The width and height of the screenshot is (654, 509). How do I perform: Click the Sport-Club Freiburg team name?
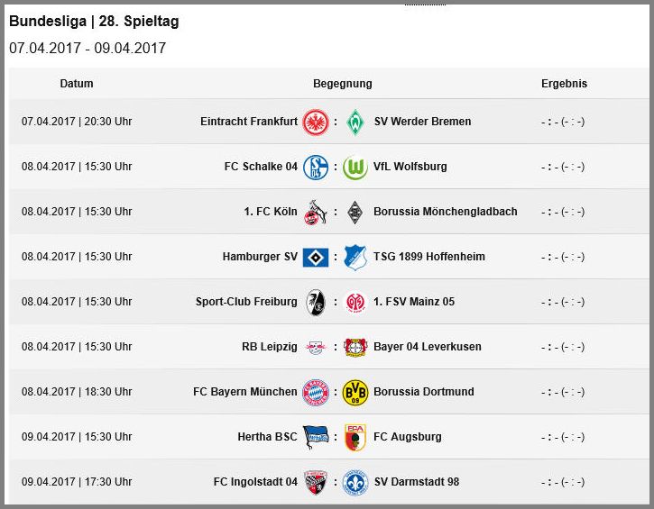pos(246,302)
